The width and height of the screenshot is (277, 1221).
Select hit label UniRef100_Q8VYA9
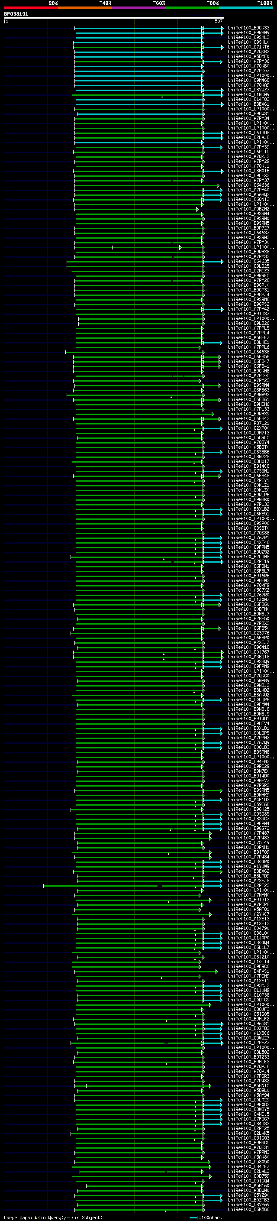click(248, 1205)
